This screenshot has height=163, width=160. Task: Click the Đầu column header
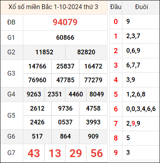(x=116, y=7)
